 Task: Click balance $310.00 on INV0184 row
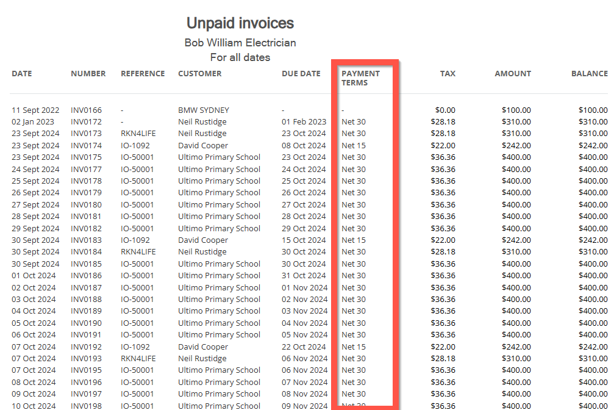pyautogui.click(x=593, y=252)
